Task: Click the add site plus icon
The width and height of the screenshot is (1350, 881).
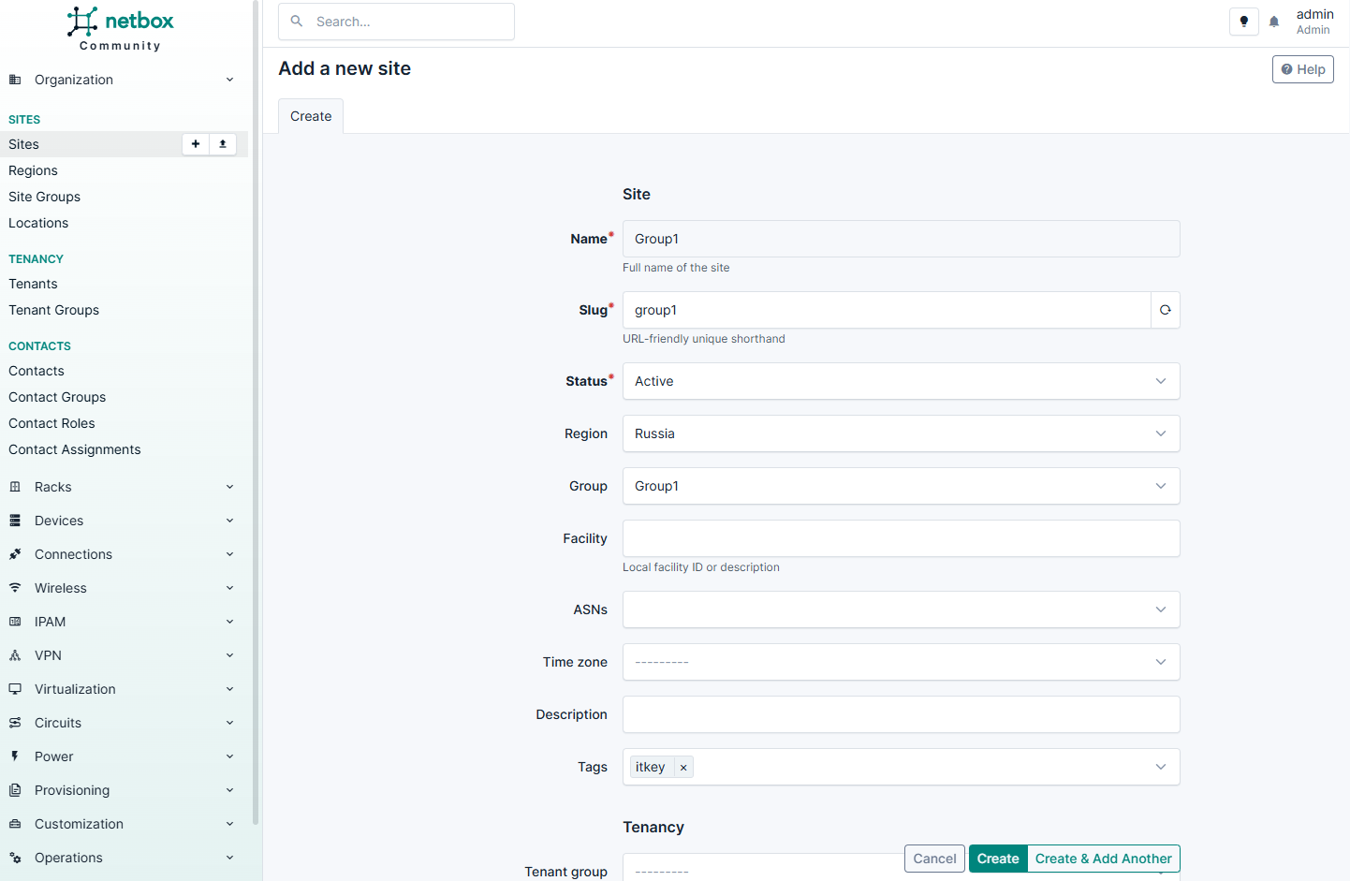Action: click(x=195, y=144)
